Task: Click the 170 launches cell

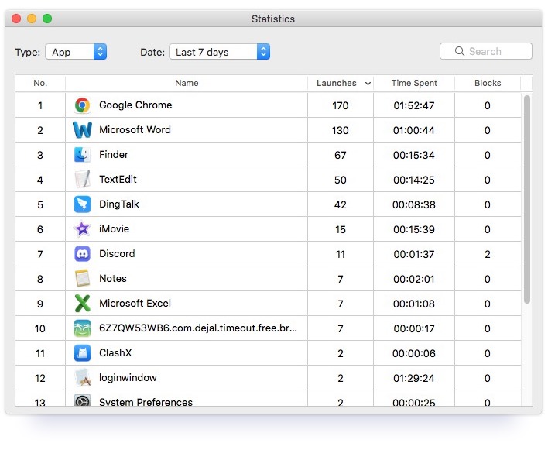Action: (x=341, y=105)
